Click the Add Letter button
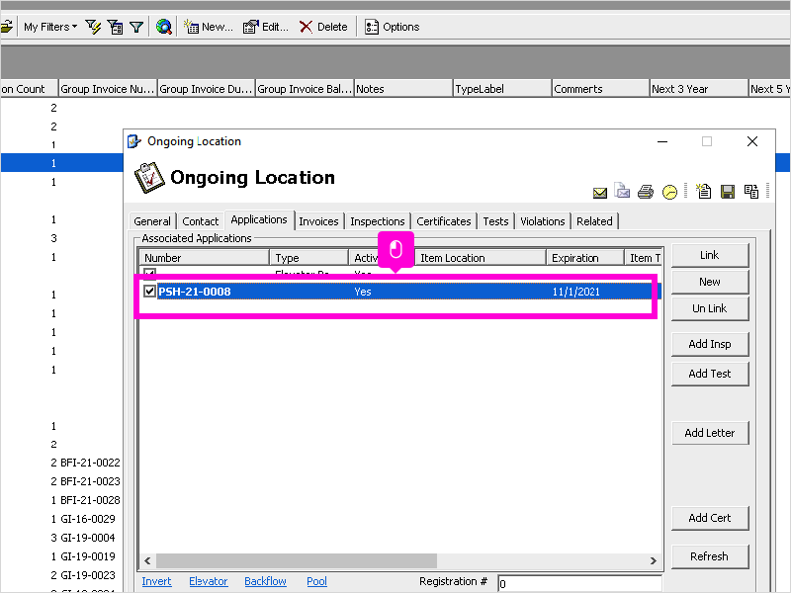Viewport: 791px width, 593px height. coord(710,433)
